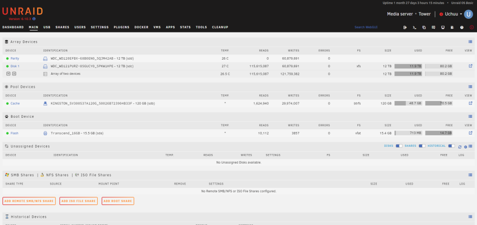The image size is (477, 225).
Task: Open the Disk 1 device link
Action: click(15, 66)
